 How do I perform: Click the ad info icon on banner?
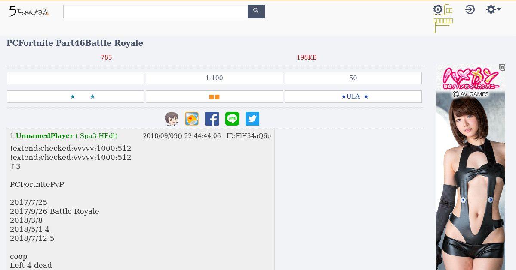click(502, 67)
